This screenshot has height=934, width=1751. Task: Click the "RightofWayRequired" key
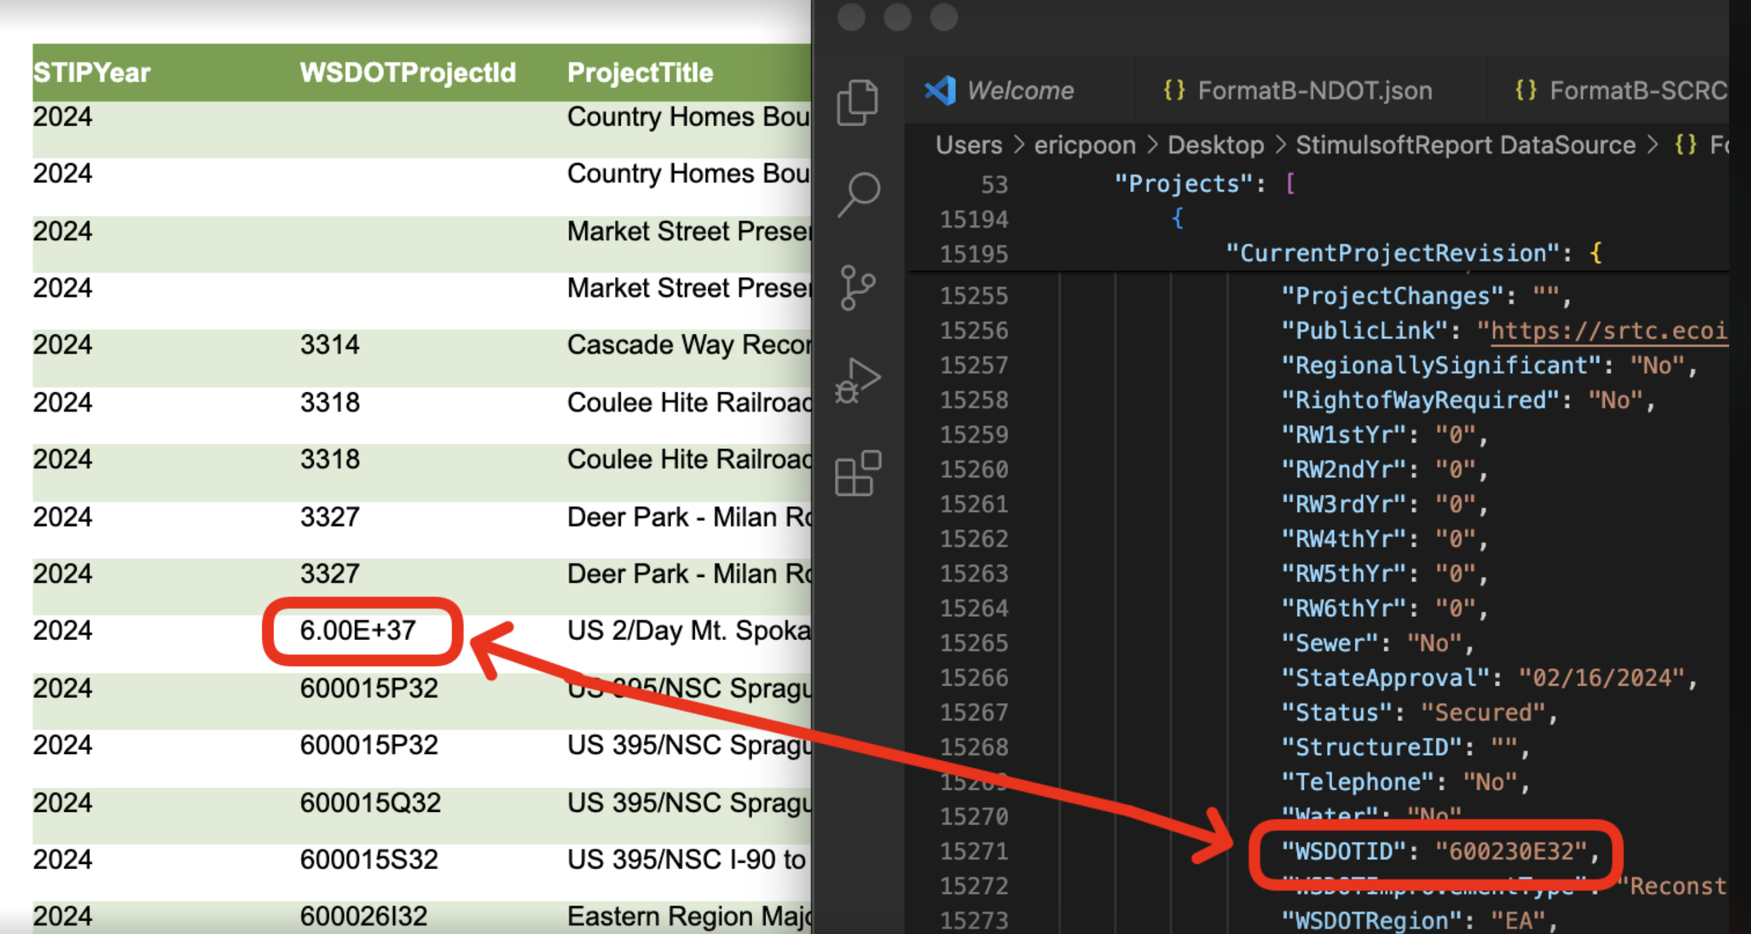[x=1419, y=399]
